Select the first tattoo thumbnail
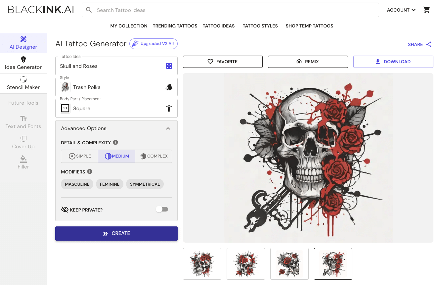 [202, 264]
